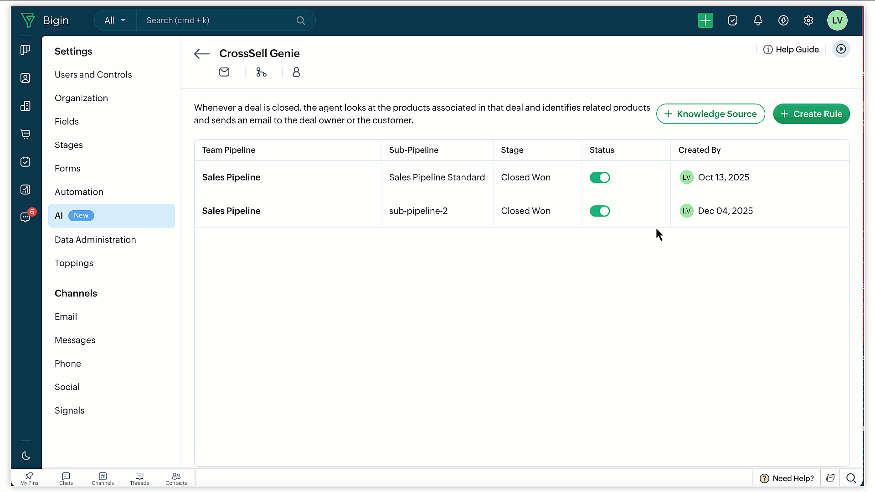The width and height of the screenshot is (875, 492).
Task: Open the messages icon with badge 6
Action: coord(26,217)
